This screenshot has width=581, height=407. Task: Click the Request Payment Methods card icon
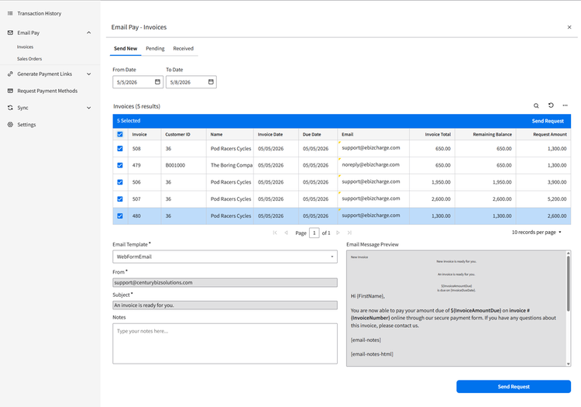(x=10, y=91)
